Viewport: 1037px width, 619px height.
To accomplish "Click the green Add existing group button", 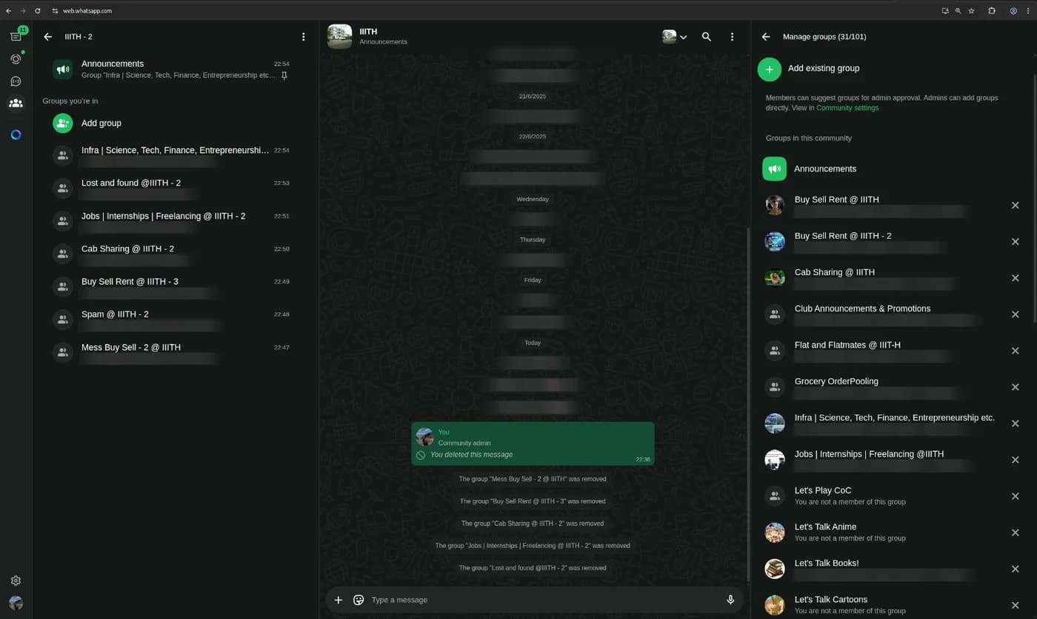I will (769, 68).
